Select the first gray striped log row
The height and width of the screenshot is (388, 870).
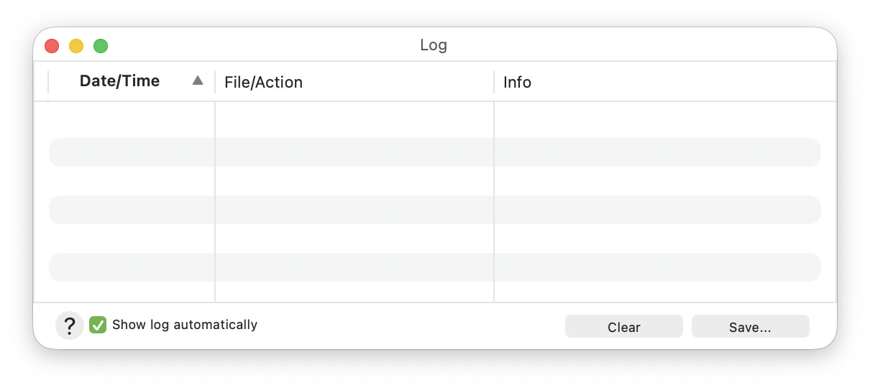tap(434, 152)
